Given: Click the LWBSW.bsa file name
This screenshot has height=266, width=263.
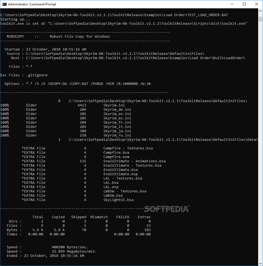Looking at the screenshot, I should pos(113,196).
